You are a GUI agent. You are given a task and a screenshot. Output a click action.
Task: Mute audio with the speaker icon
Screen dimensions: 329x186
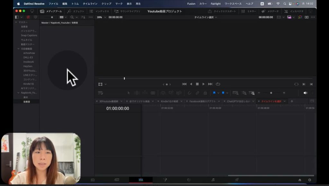click(305, 93)
